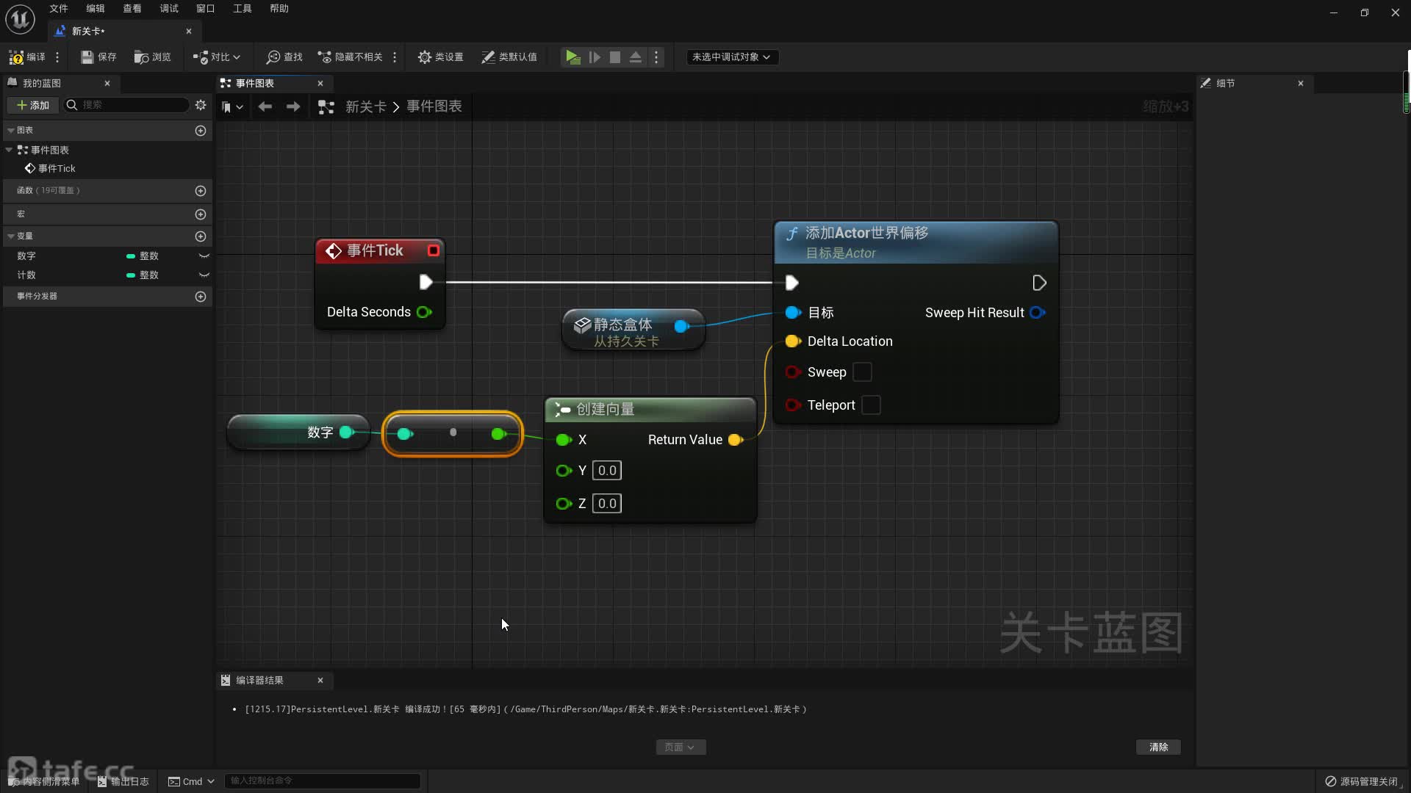
Task: Click the Delta Location input pin
Action: coord(793,341)
